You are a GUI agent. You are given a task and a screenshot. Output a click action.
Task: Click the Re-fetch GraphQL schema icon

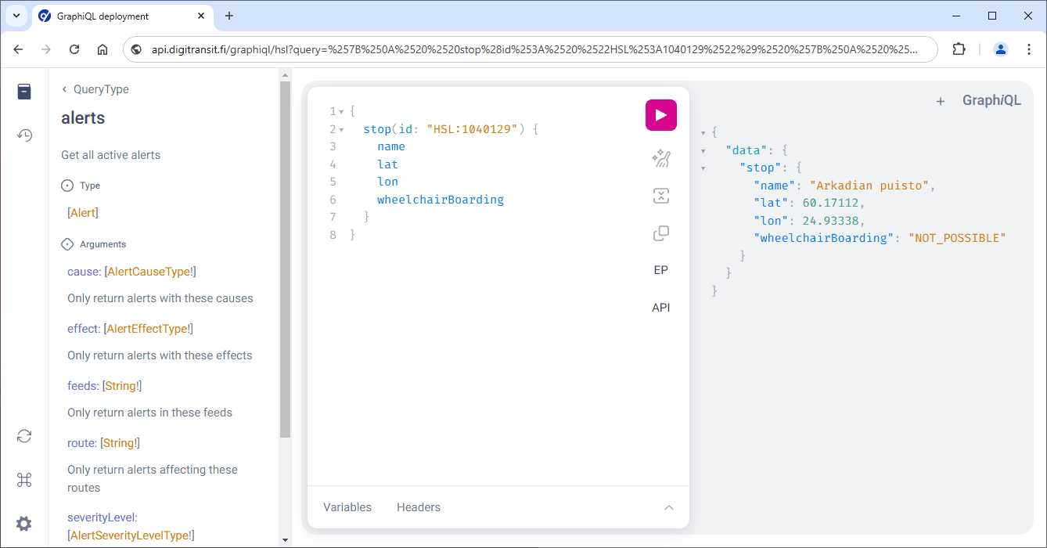pyautogui.click(x=24, y=436)
